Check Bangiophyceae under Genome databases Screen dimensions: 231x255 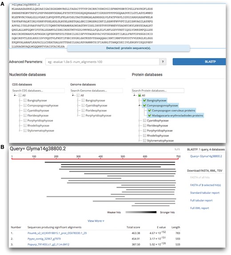(83, 101)
